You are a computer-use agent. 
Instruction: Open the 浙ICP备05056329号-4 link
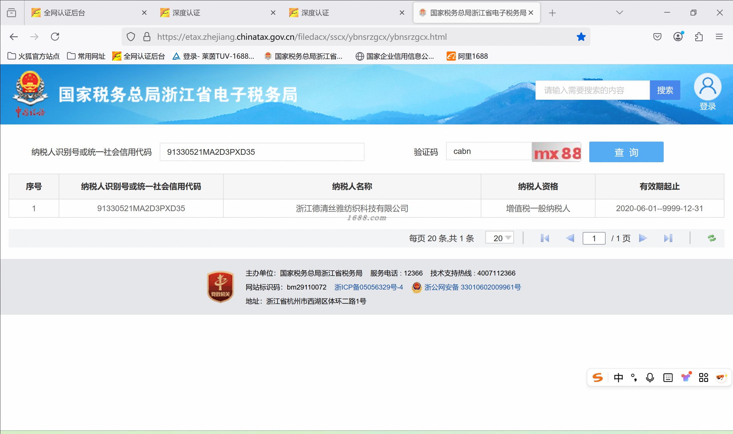[x=369, y=287]
